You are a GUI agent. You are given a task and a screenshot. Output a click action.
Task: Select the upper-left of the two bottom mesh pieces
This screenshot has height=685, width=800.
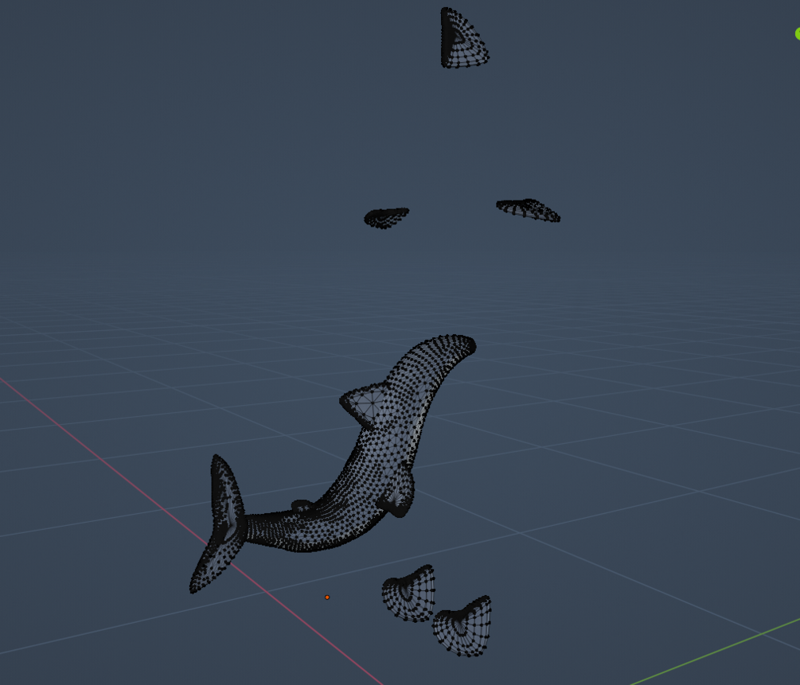click(409, 594)
